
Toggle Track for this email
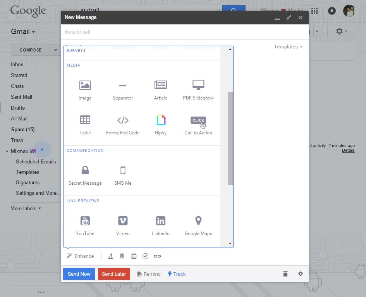coord(177,274)
